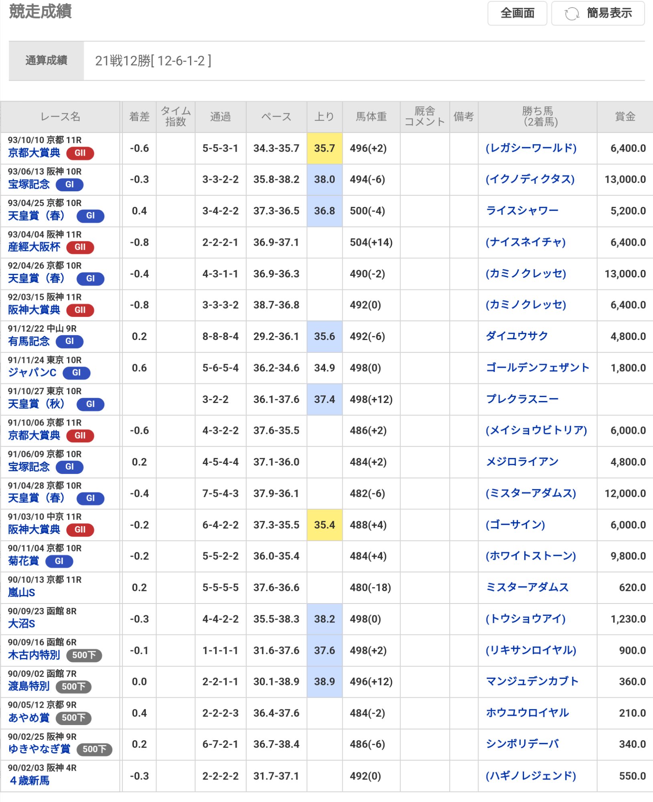
Task: Click the GI badge beside 天皇賞（秋）
Action: pos(90,404)
